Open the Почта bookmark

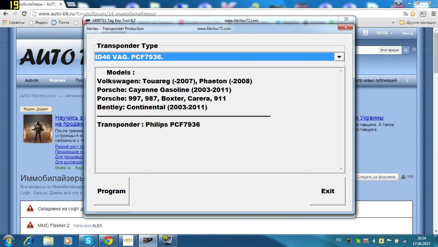pos(60,22)
